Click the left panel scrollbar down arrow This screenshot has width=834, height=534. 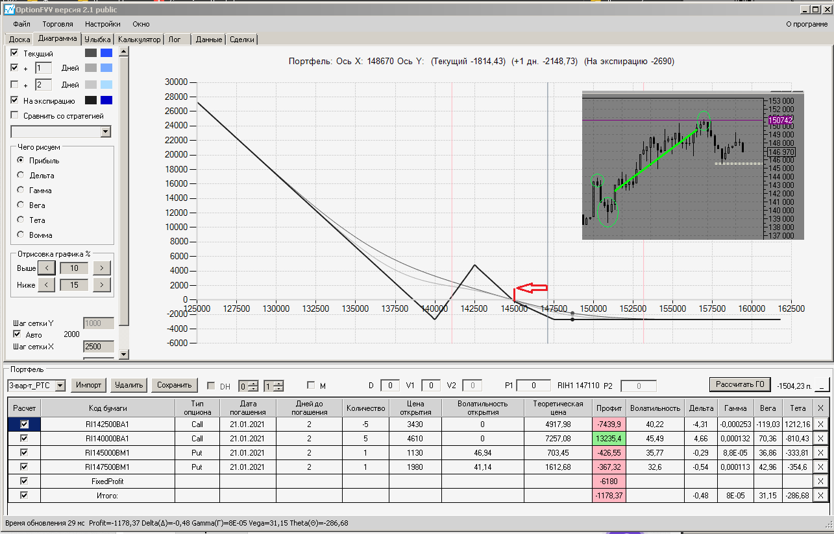coord(125,354)
